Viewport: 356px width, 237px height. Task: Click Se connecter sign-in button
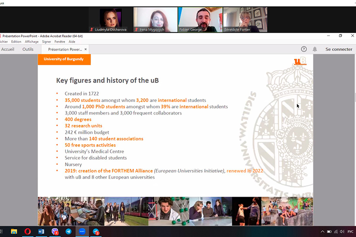[339, 49]
